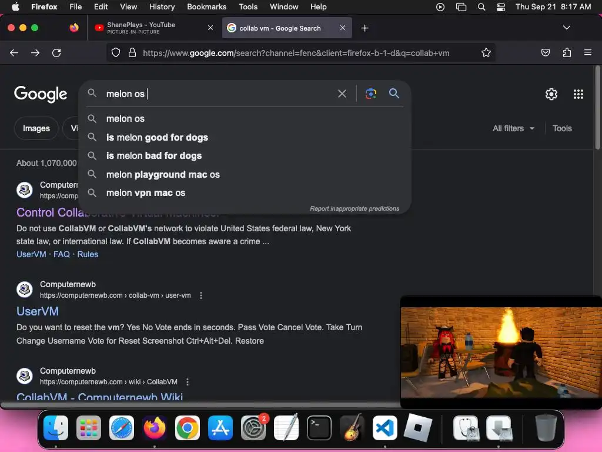Open GarageBand from the Dock
Screen dimensions: 602x452
pos(352,427)
